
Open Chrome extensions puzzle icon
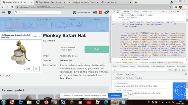(x=176, y=7)
